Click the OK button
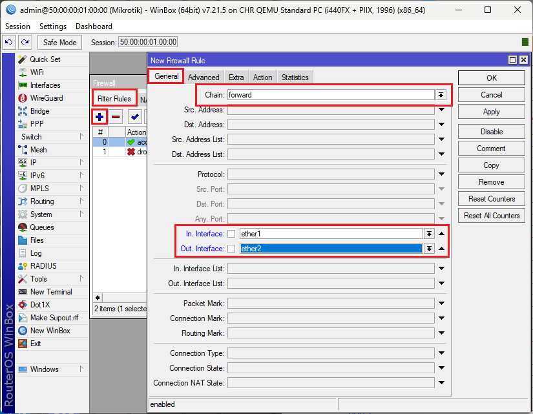 pos(492,78)
